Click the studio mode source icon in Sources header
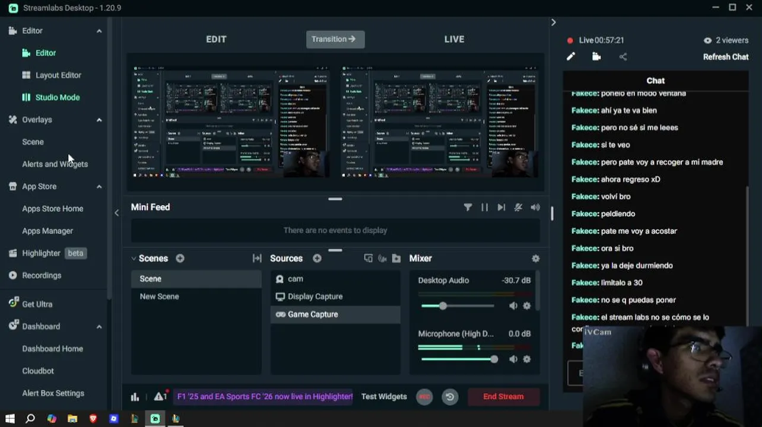This screenshot has width=762, height=427. [x=368, y=259]
